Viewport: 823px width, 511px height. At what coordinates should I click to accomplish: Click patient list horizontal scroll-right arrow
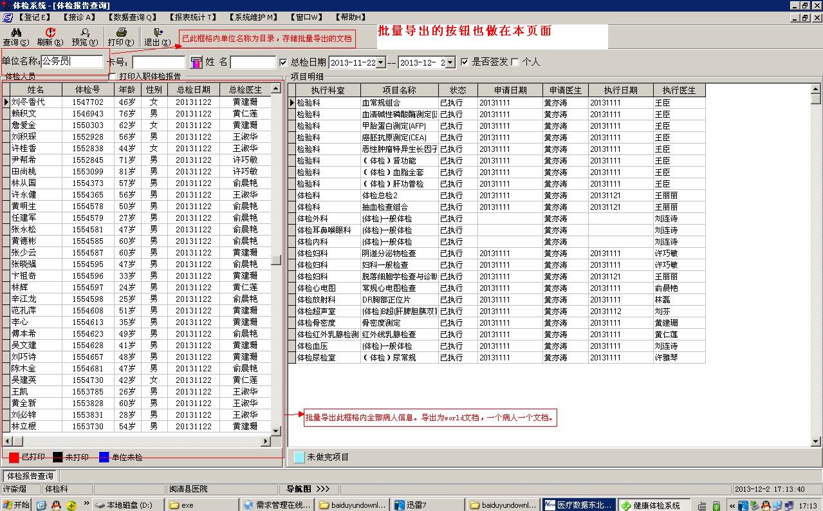coord(266,441)
